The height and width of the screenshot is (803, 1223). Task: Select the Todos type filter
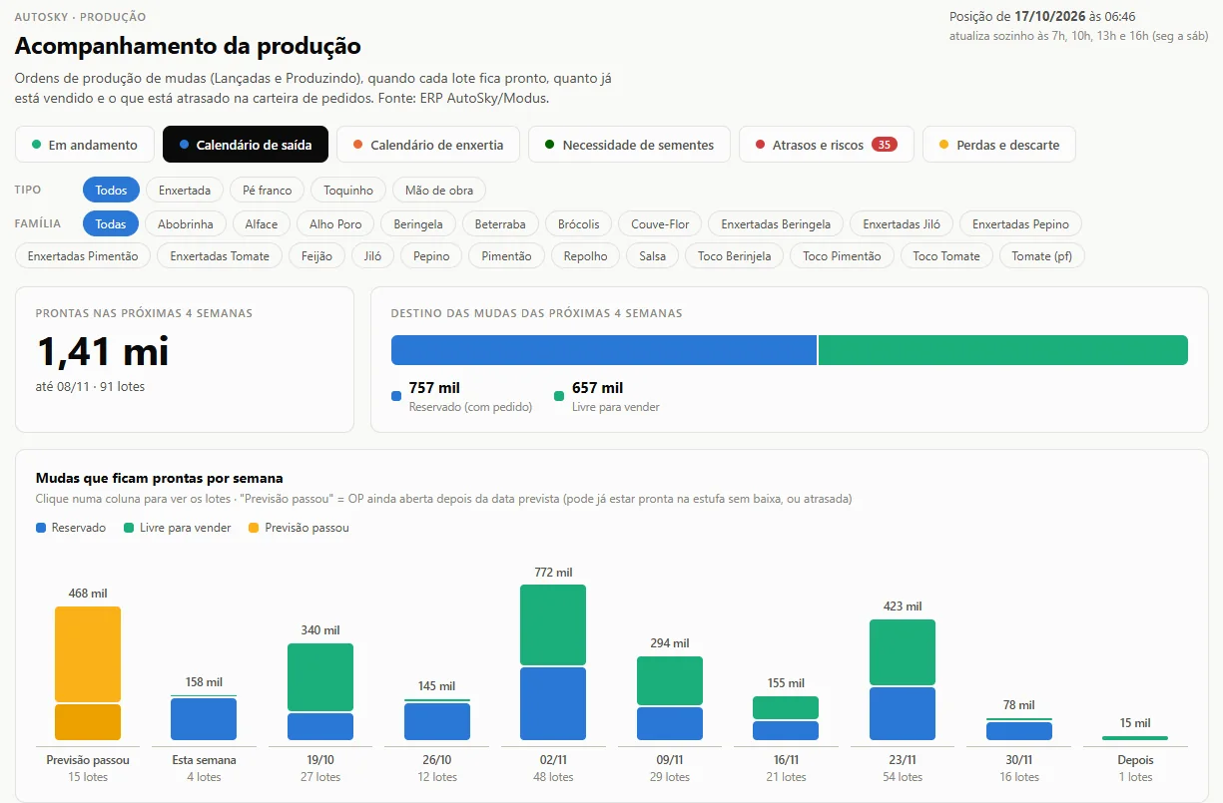coord(111,190)
